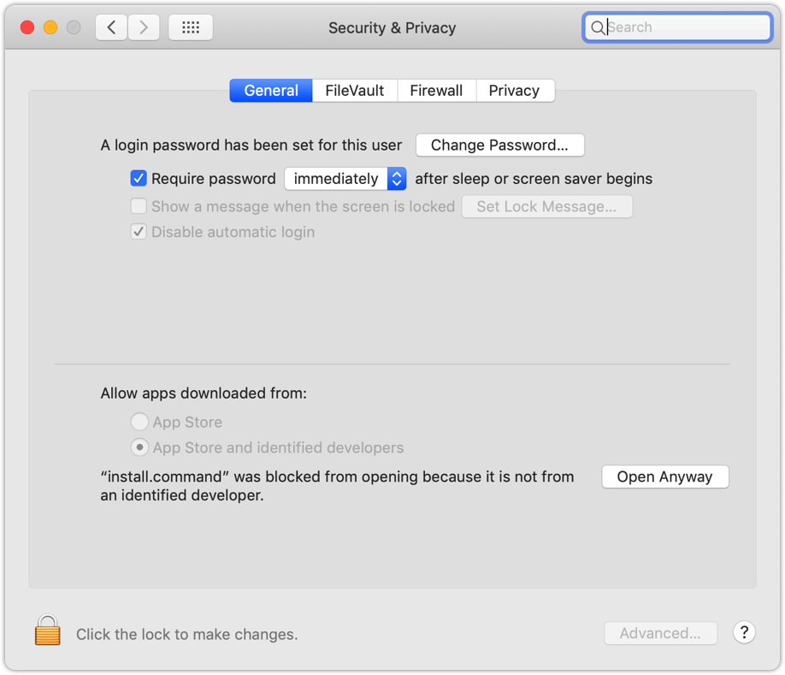
Task: Open help with the question mark button
Action: pos(744,633)
